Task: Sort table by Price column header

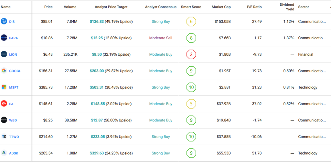Action: tap(48, 7)
